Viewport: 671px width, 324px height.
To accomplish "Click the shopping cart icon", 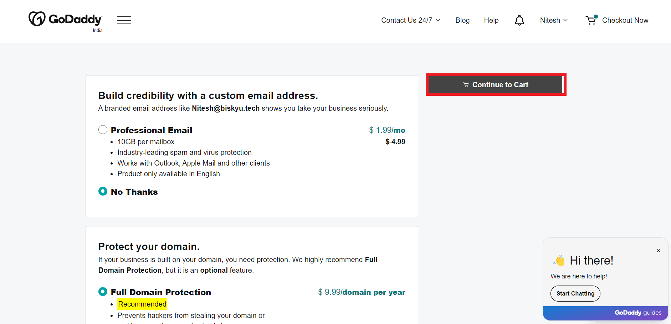I will (591, 20).
